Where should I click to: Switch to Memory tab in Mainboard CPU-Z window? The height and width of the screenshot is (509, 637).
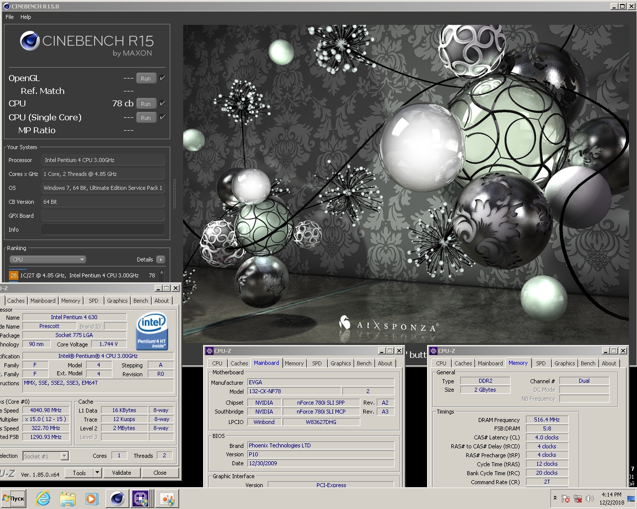294,363
